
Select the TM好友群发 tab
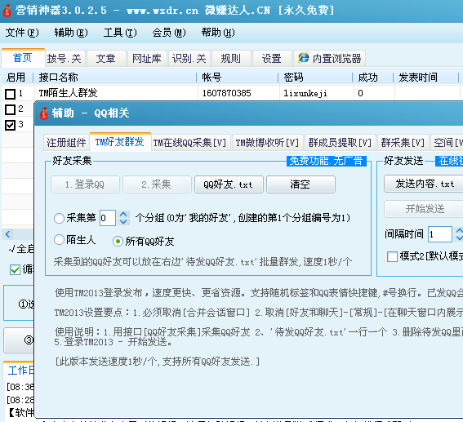[x=120, y=142]
